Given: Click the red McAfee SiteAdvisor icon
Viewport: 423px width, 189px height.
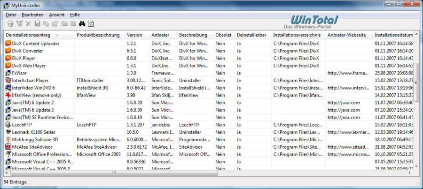Looking at the screenshot, I should (8, 147).
